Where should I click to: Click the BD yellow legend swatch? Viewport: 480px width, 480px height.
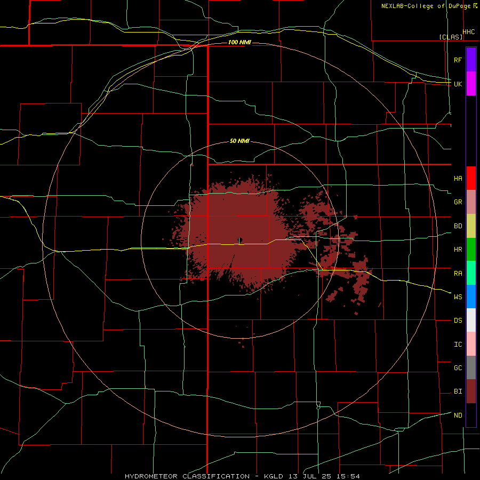[x=471, y=226]
